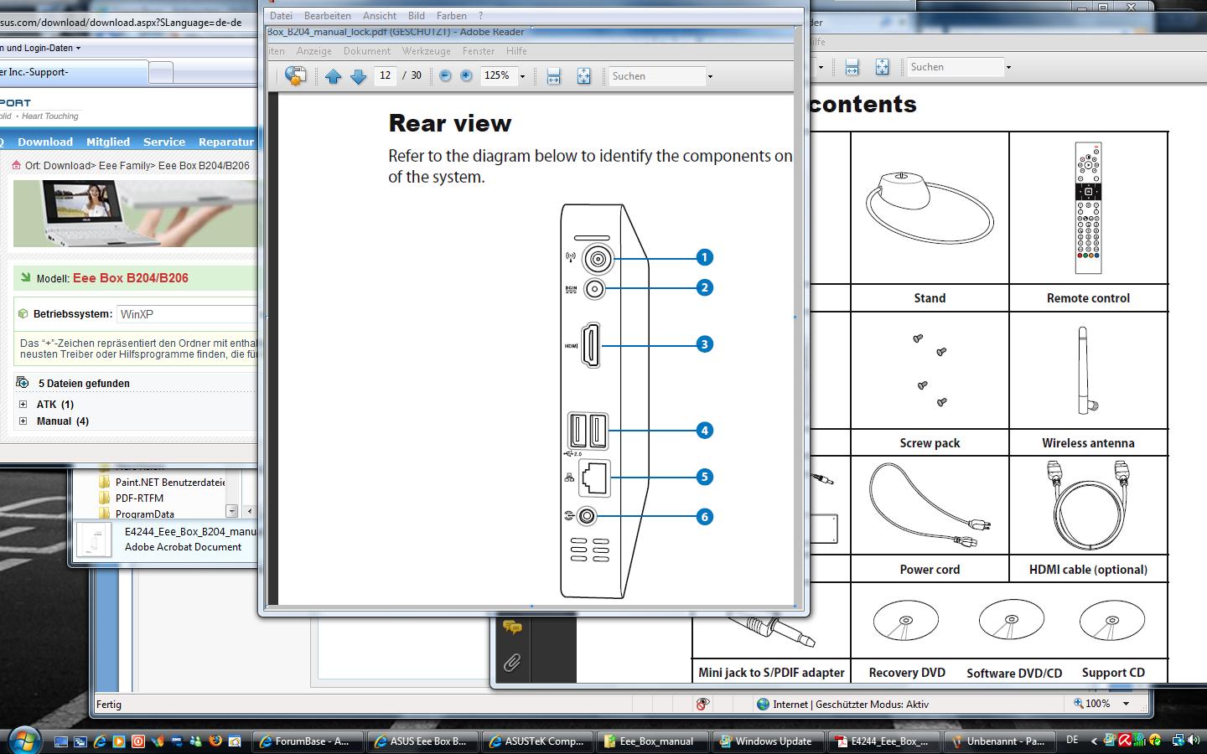Open the Suchen dropdown arrow of the rear Reader window
The image size is (1207, 754).
click(1008, 67)
